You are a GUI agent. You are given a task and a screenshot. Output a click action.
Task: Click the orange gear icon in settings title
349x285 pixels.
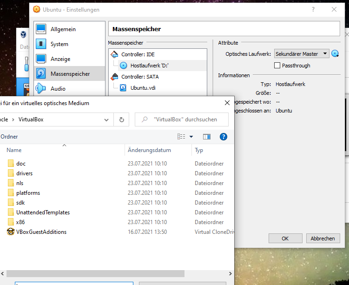37,9
